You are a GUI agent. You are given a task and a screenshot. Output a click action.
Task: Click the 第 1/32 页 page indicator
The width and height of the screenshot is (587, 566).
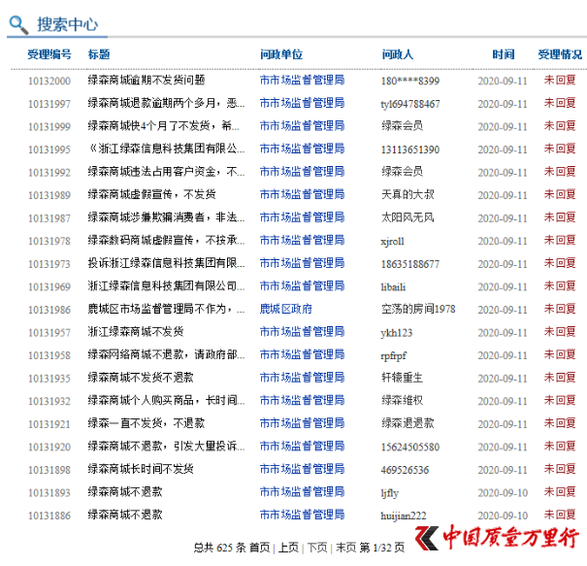[382, 548]
